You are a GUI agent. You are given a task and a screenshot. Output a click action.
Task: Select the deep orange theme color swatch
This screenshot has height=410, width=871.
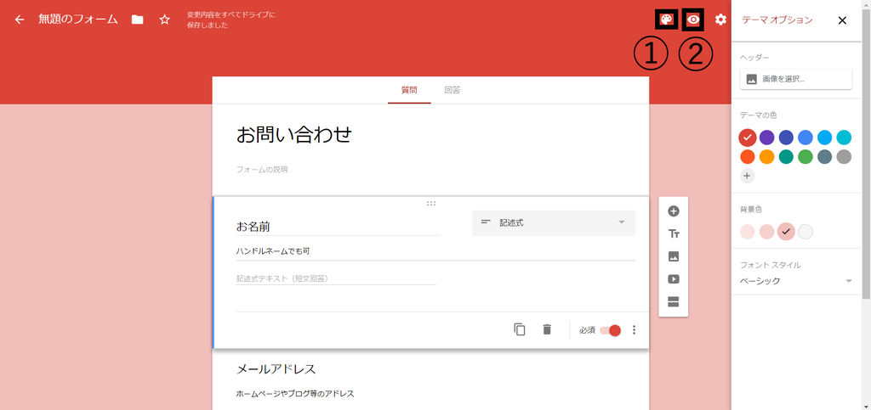click(x=748, y=157)
